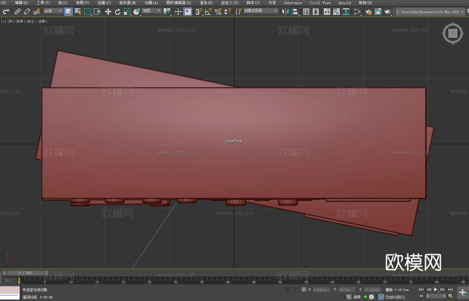Viewport: 469px width, 301px height.
Task: Activate the Rotate tool
Action: (x=118, y=12)
